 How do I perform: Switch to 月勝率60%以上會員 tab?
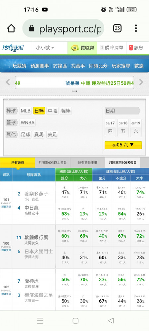click(x=53, y=163)
